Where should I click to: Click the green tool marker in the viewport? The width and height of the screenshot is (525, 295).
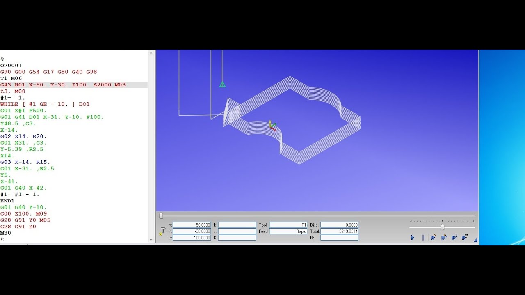[x=222, y=84]
